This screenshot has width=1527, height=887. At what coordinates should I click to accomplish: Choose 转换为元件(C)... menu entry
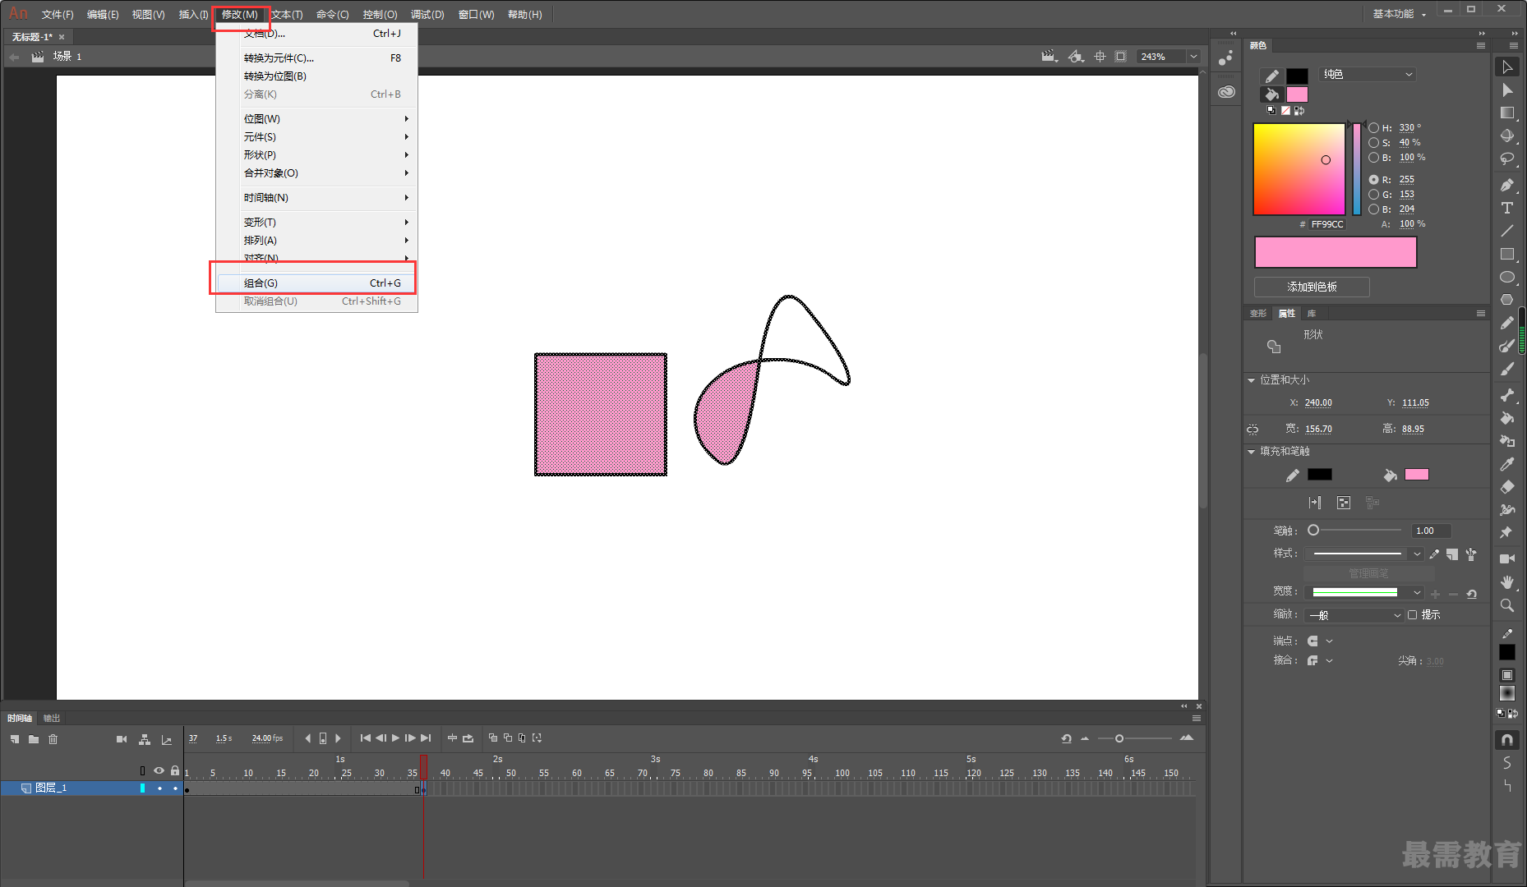(316, 58)
